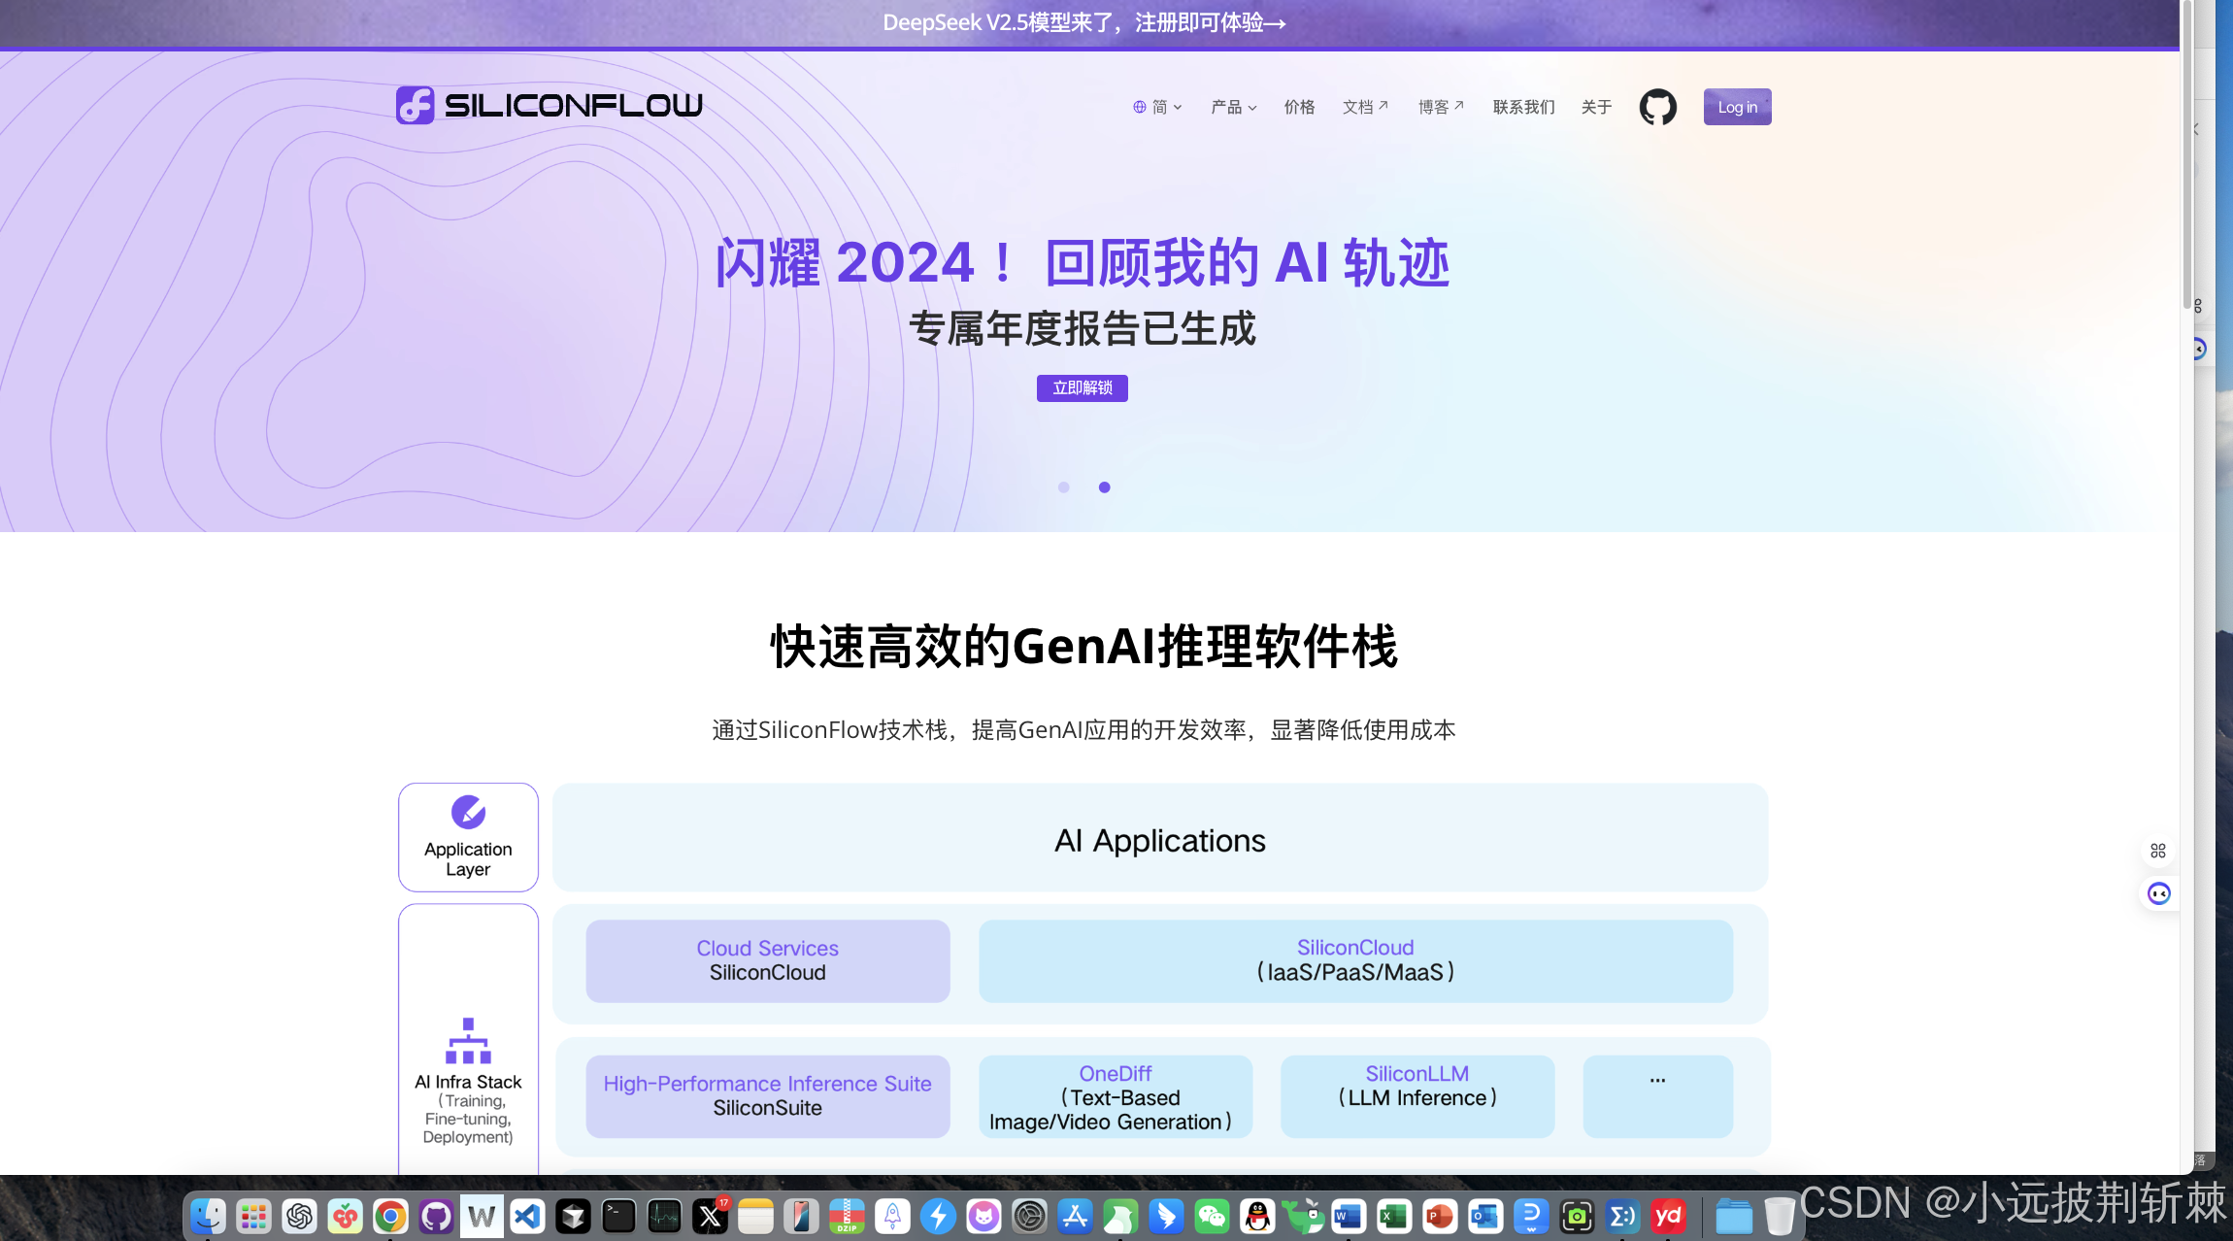Launch QQ penguin app from the dock
This screenshot has height=1241, width=2233.
pyautogui.click(x=1257, y=1216)
